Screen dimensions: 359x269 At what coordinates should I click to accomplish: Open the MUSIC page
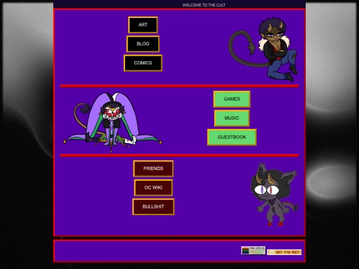[232, 118]
